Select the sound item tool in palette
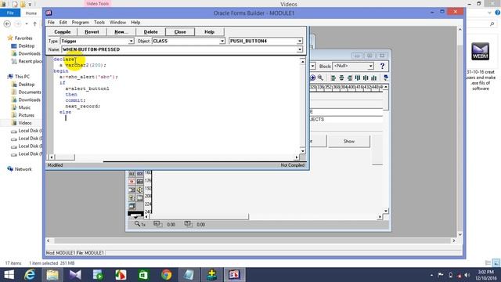This screenshot has height=282, width=501. [139, 190]
